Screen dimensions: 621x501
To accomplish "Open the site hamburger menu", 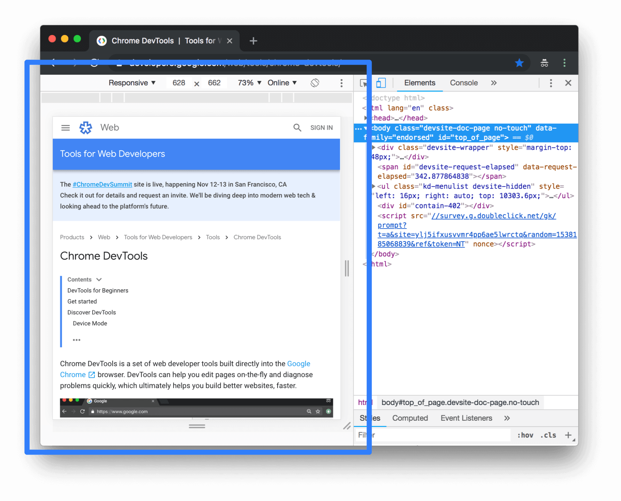I will [x=66, y=128].
